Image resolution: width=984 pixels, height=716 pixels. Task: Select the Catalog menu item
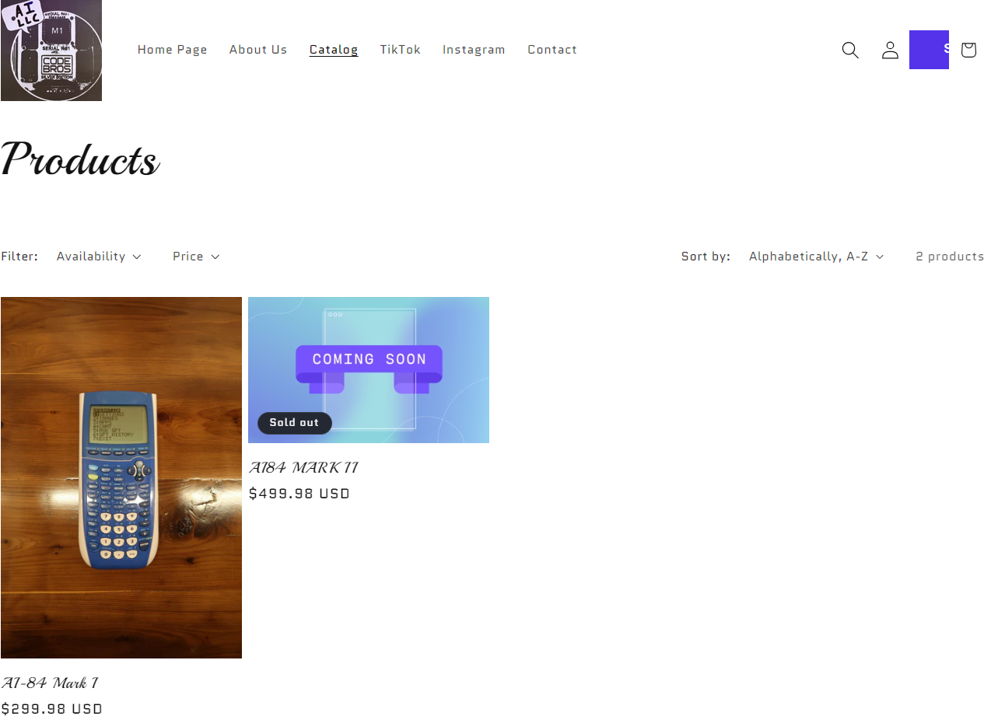(x=334, y=50)
